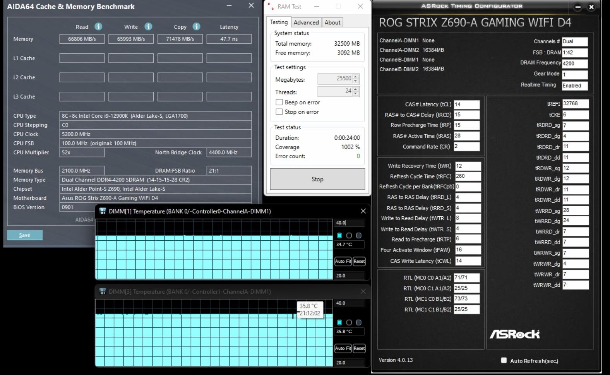Click the 40.0 max value field in DIMM[1] window

point(350,223)
